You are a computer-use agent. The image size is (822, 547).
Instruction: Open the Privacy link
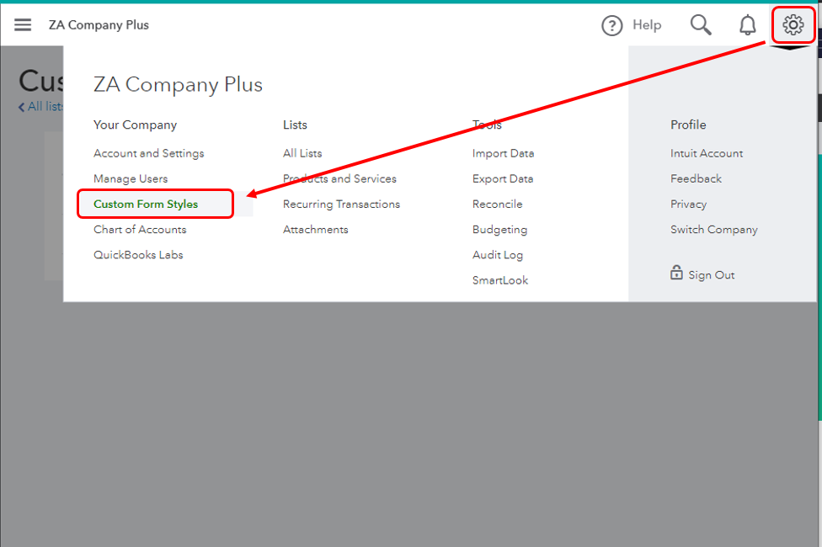pos(688,204)
